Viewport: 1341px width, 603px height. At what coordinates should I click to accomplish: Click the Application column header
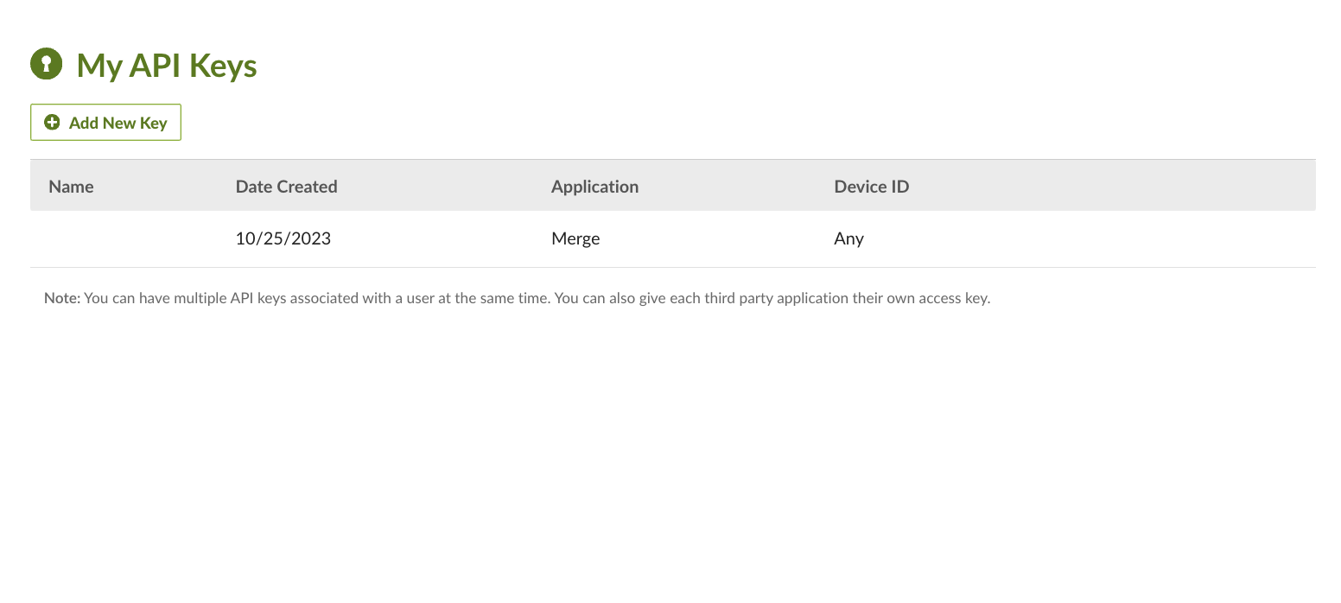coord(594,187)
